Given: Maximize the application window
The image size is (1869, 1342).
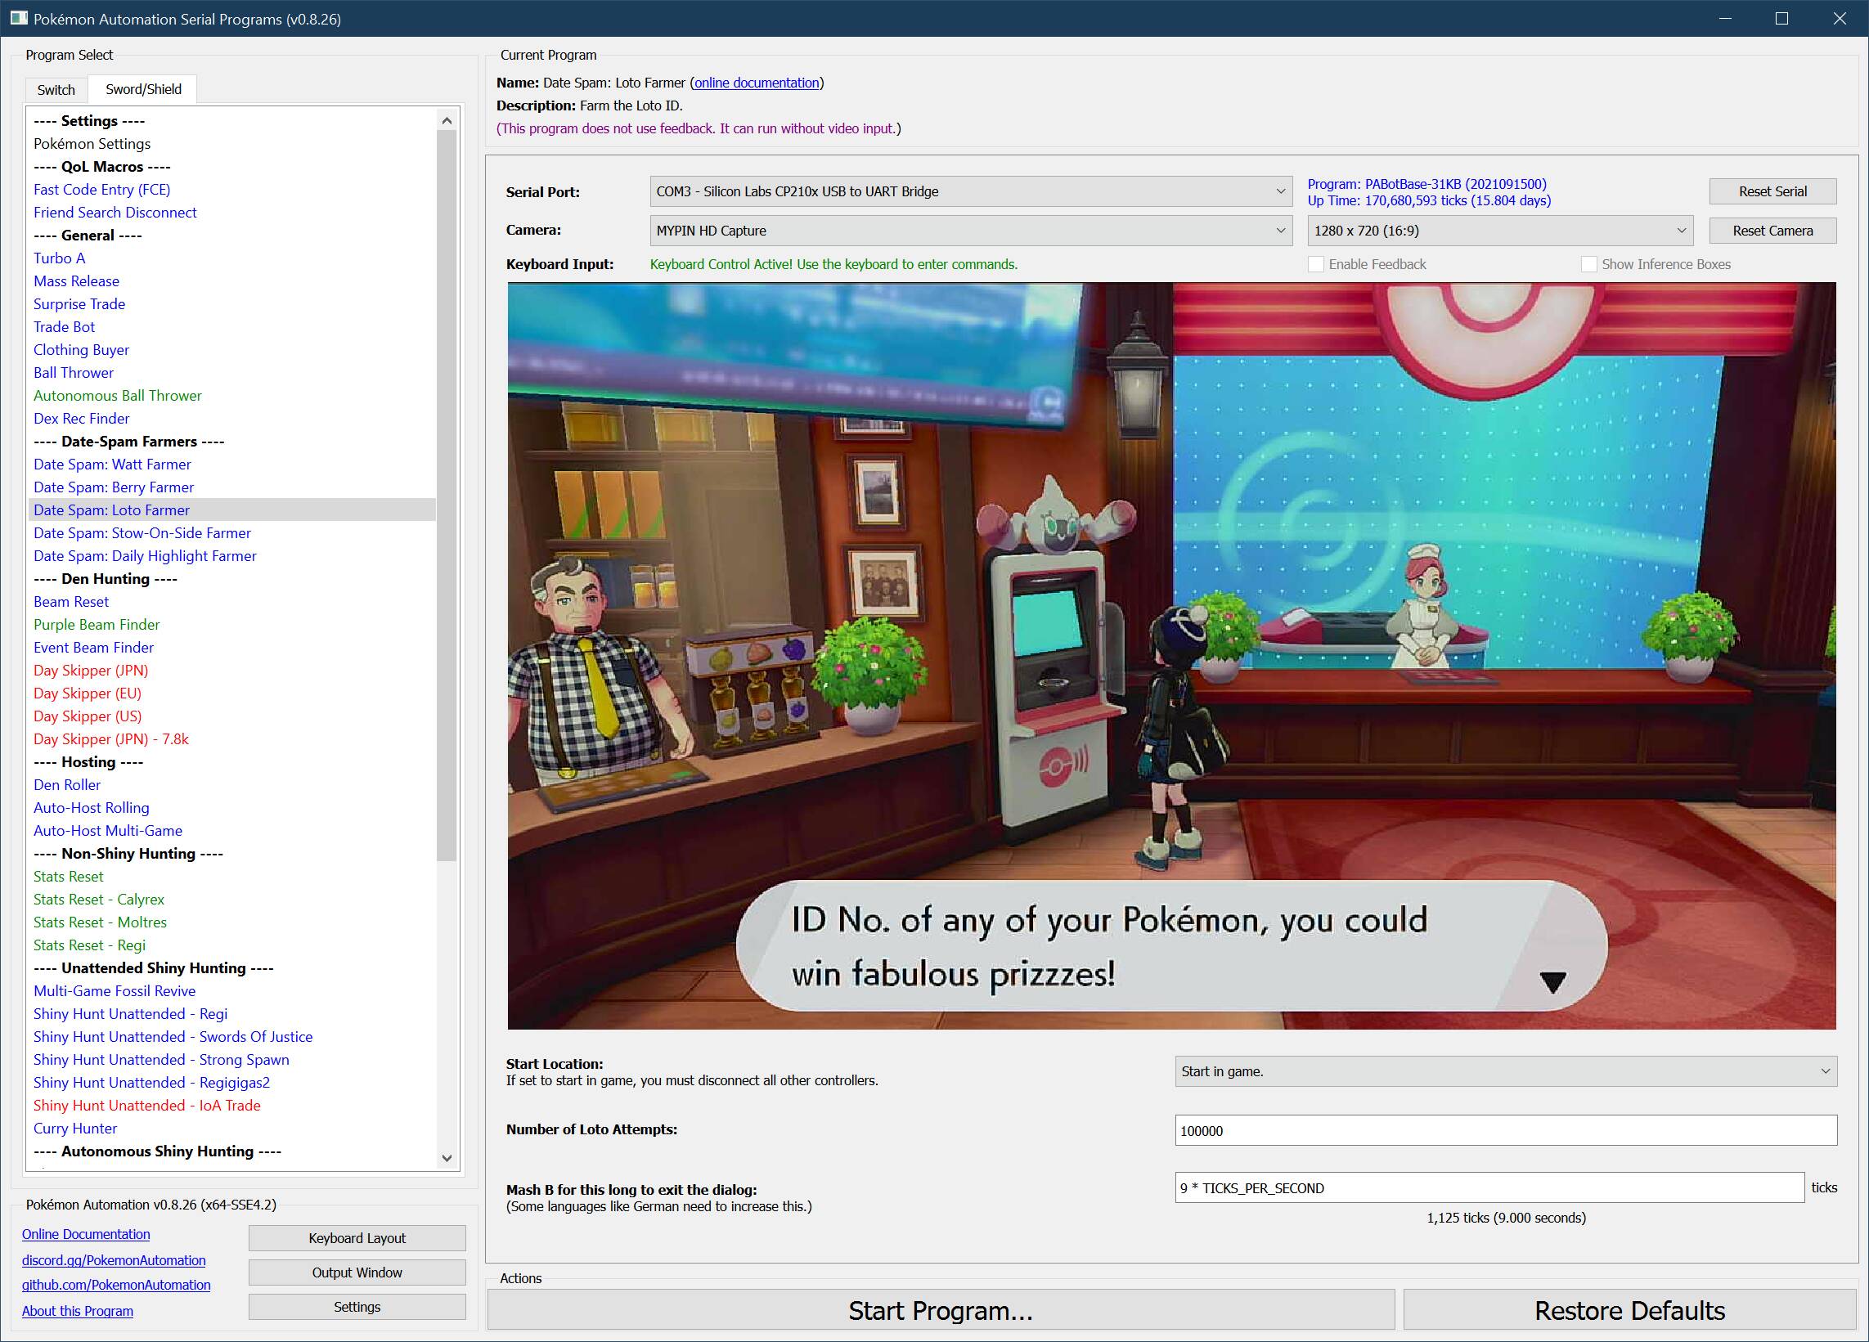Looking at the screenshot, I should click(1781, 18).
